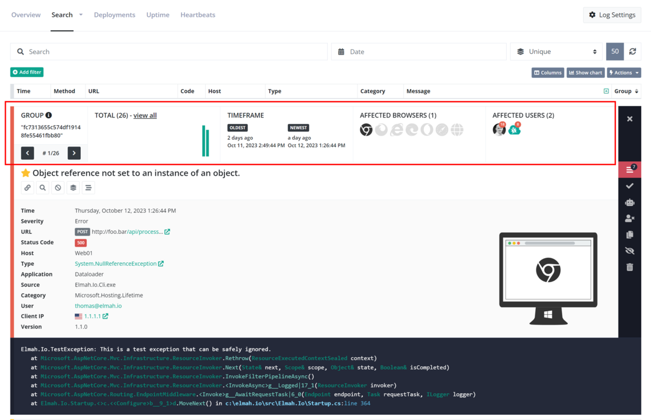Screen dimensions: 651x420
Task: Toggle the yellow star on the error title
Action: [x=26, y=173]
